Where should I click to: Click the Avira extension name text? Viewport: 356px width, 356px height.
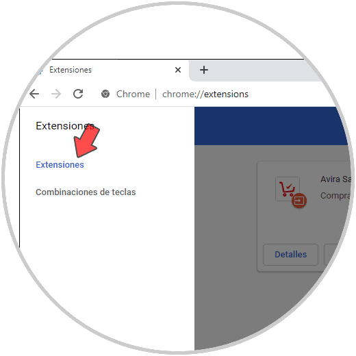pyautogui.click(x=335, y=179)
